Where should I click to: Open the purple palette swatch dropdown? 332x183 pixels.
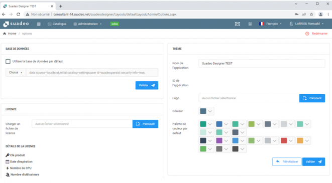pos(226,141)
